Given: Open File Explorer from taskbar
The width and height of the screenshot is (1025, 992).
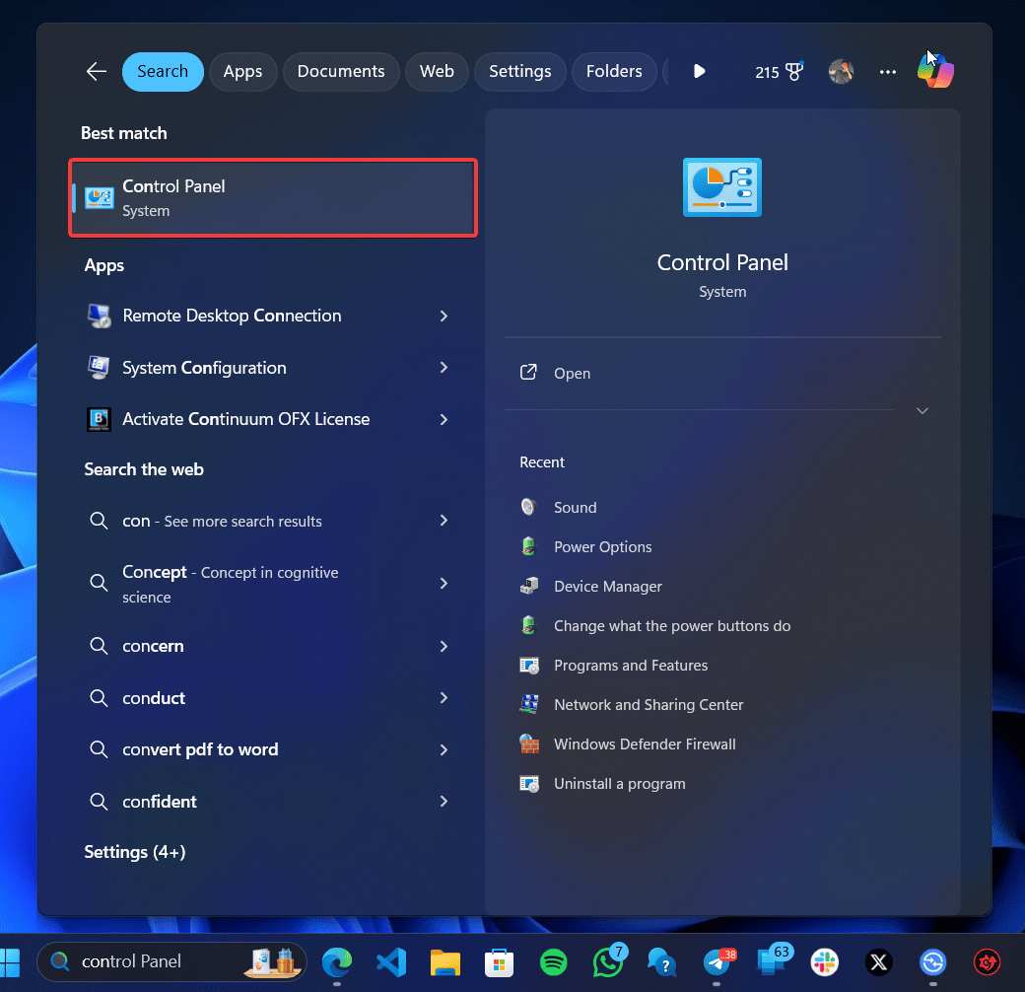Looking at the screenshot, I should pyautogui.click(x=445, y=961).
